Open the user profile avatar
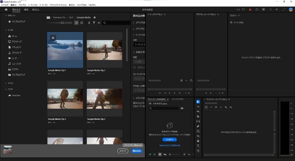The width and height of the screenshot is (295, 161). (291, 9)
